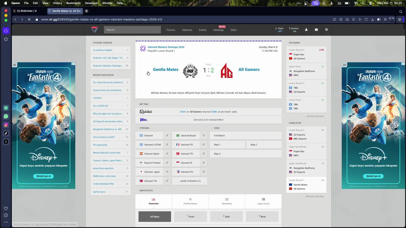Open TikTok in the Opera sidebar
This screenshot has height=228, width=406.
(x=6, y=133)
